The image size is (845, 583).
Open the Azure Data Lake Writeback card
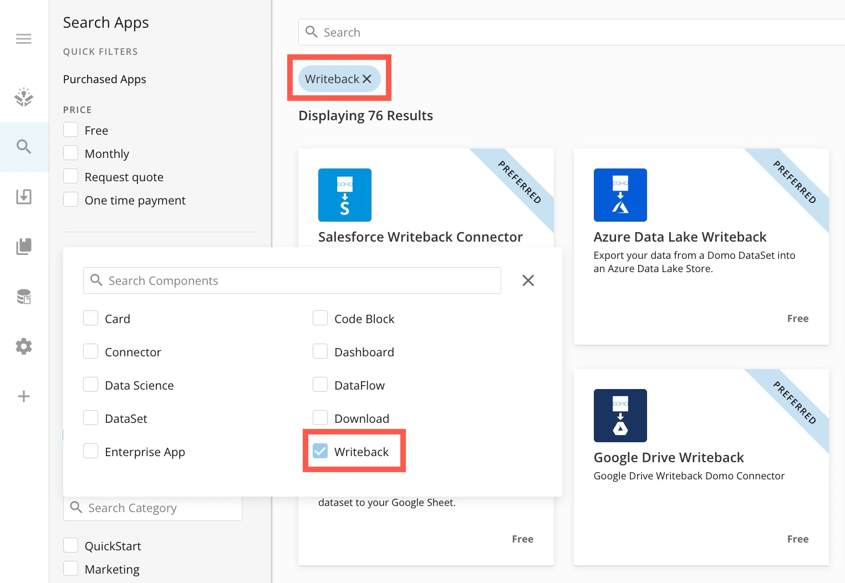(701, 247)
